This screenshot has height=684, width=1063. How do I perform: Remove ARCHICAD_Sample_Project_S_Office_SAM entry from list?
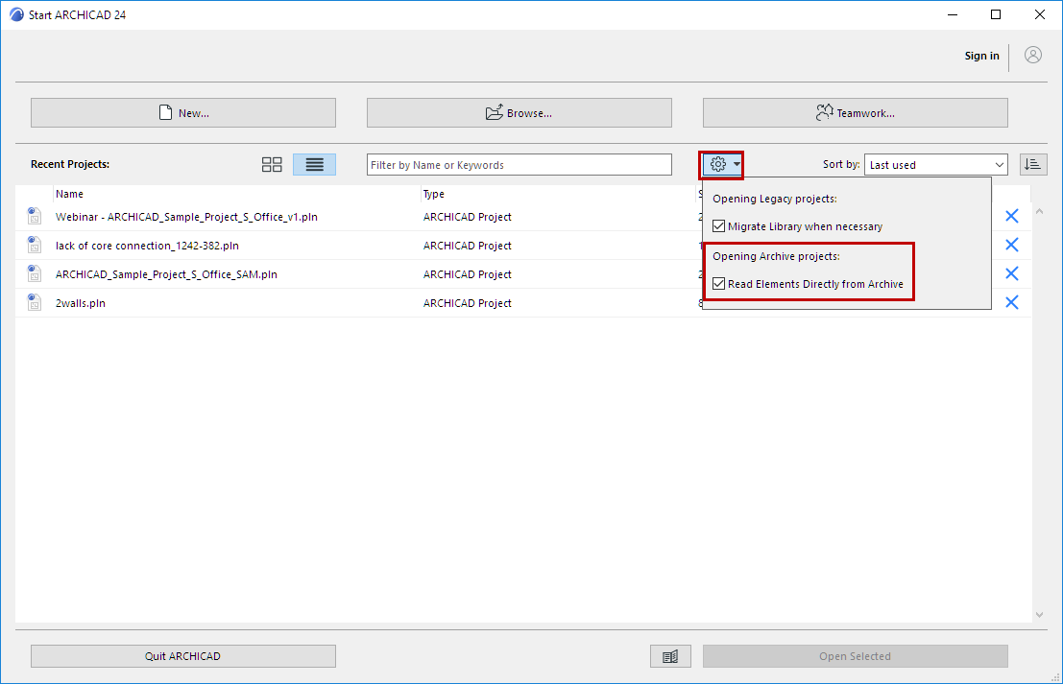(x=1011, y=273)
